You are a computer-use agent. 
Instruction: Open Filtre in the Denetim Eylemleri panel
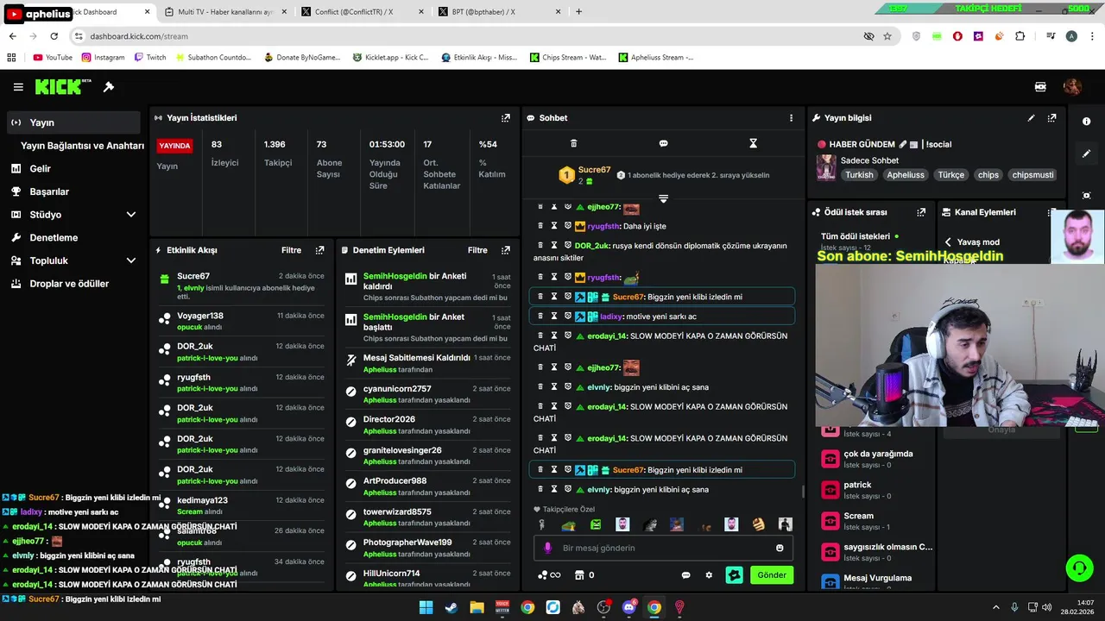click(x=477, y=250)
